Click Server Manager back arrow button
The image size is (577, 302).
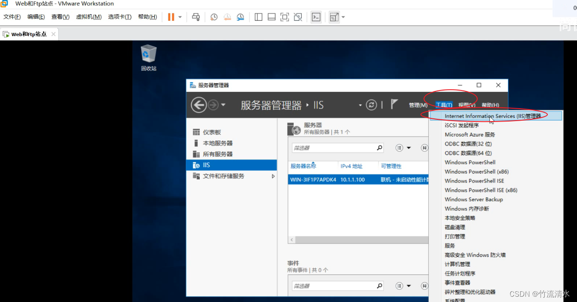(x=199, y=105)
